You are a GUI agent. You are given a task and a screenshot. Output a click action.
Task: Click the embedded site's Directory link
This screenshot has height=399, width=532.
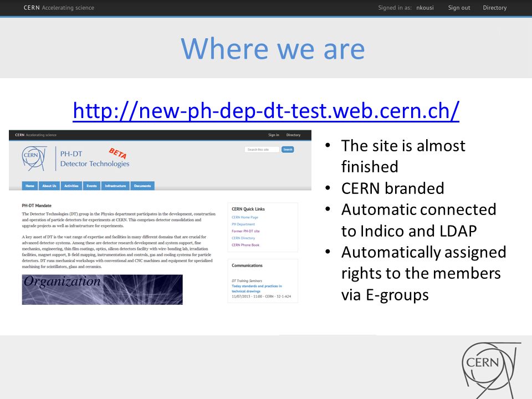coord(293,135)
